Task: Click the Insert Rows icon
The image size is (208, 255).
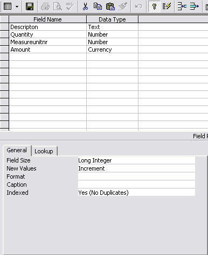Action: pyautogui.click(x=182, y=6)
